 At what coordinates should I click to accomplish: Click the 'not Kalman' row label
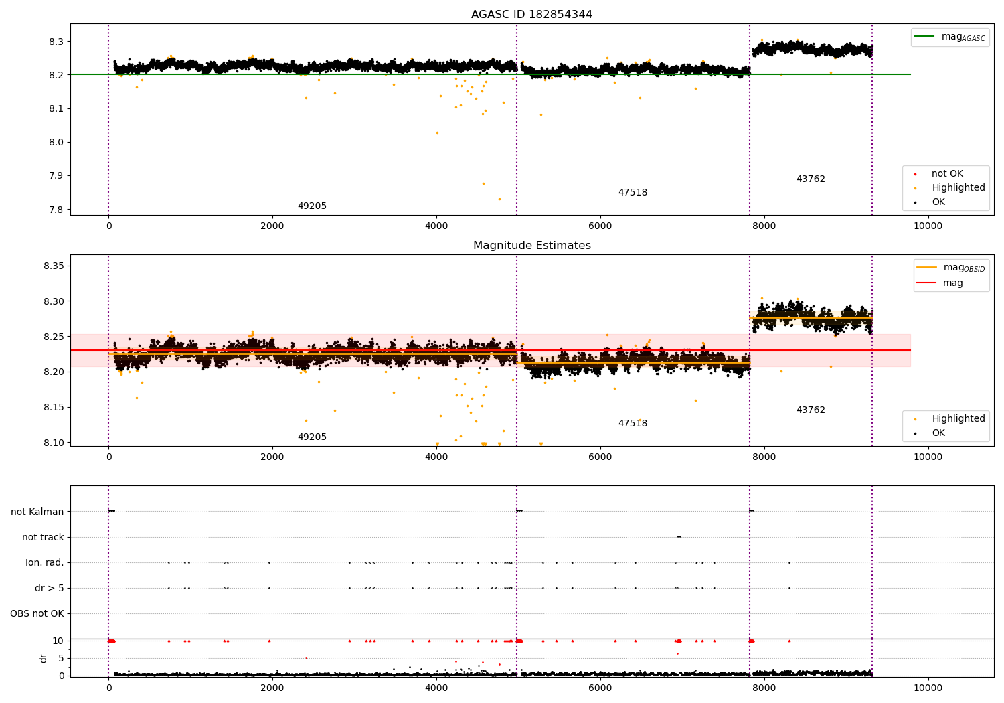pos(37,512)
